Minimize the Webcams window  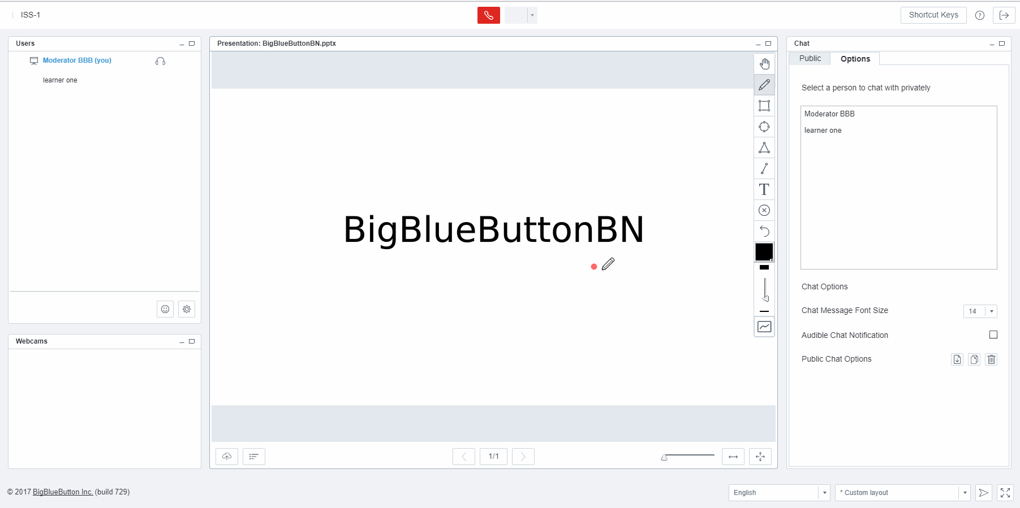[x=182, y=342]
